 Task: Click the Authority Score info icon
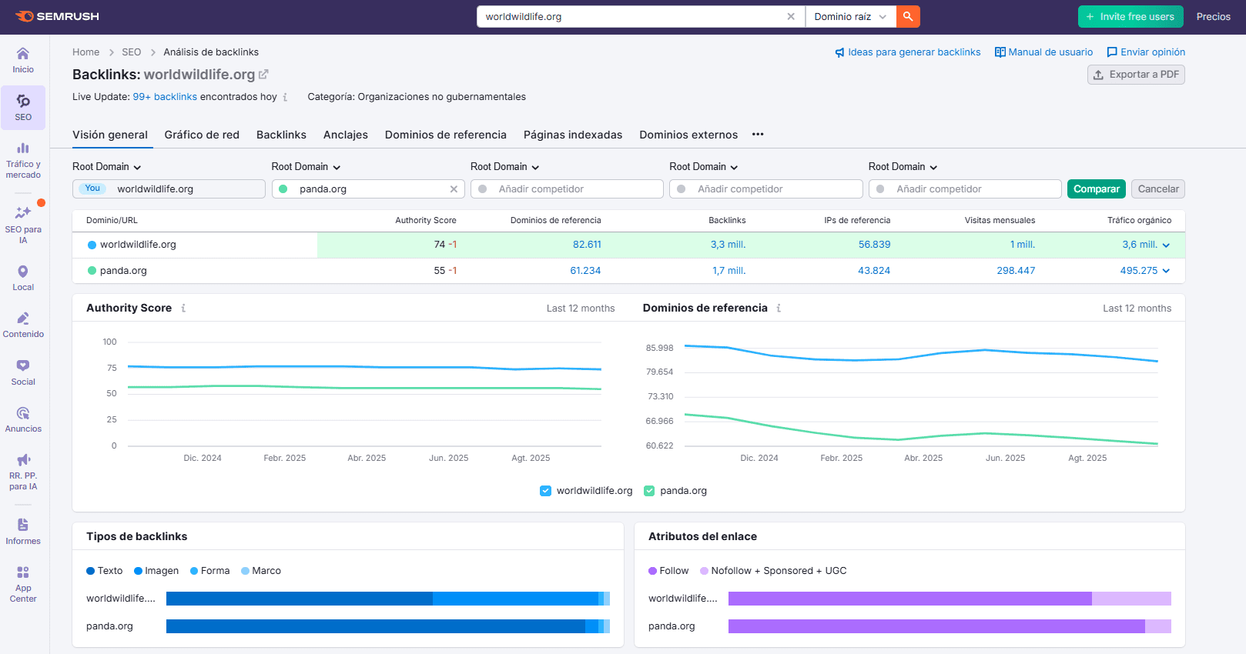183,308
